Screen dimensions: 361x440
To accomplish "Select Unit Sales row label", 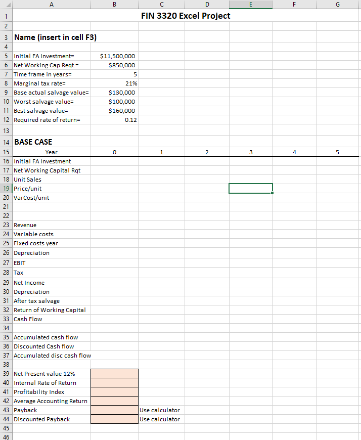I will [27, 180].
